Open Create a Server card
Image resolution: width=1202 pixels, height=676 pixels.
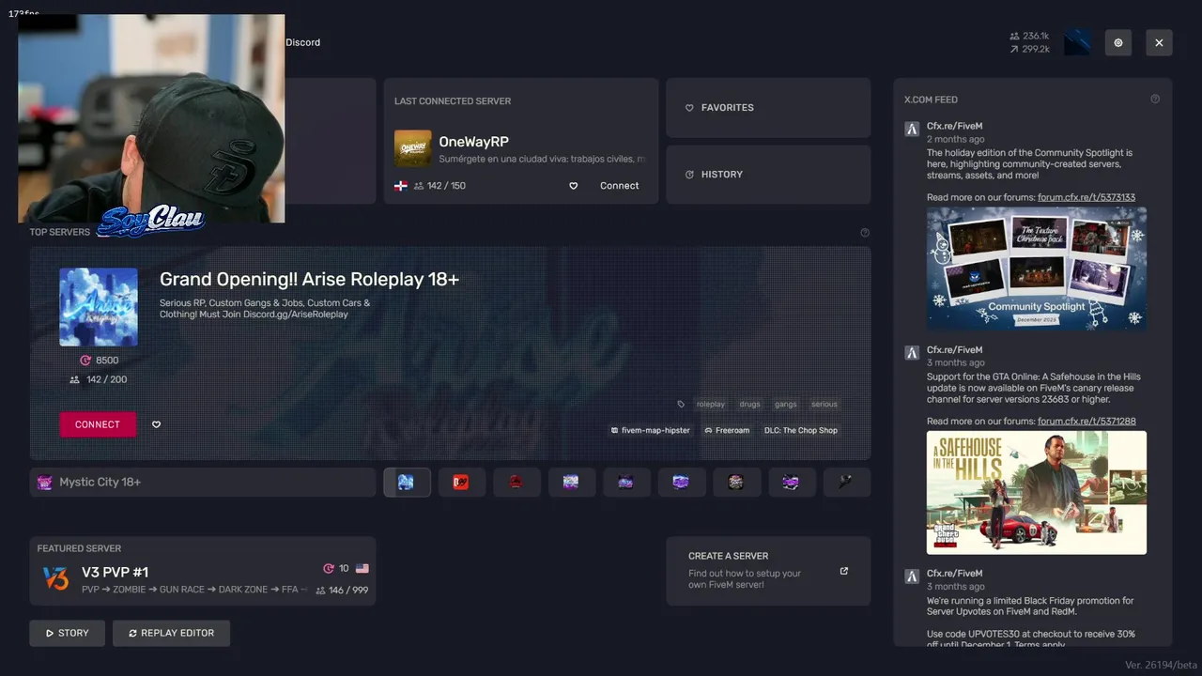[x=768, y=571]
